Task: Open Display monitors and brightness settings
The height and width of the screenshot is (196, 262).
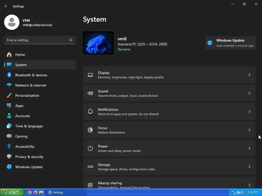Action: click(169, 75)
